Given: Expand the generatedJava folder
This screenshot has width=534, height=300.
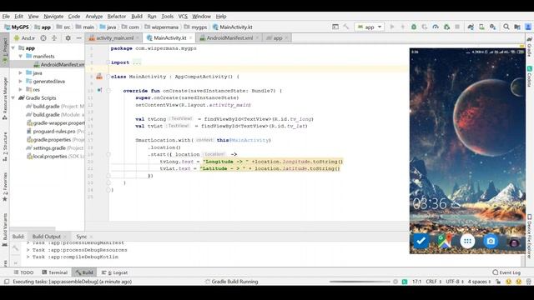Looking at the screenshot, I should (20, 82).
